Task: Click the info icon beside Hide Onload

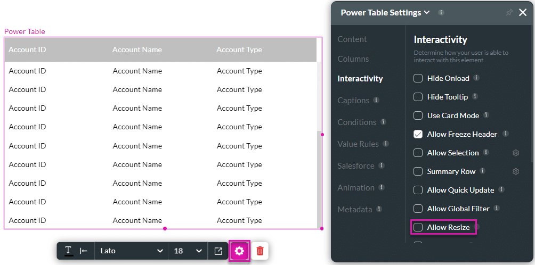Action: coord(476,78)
